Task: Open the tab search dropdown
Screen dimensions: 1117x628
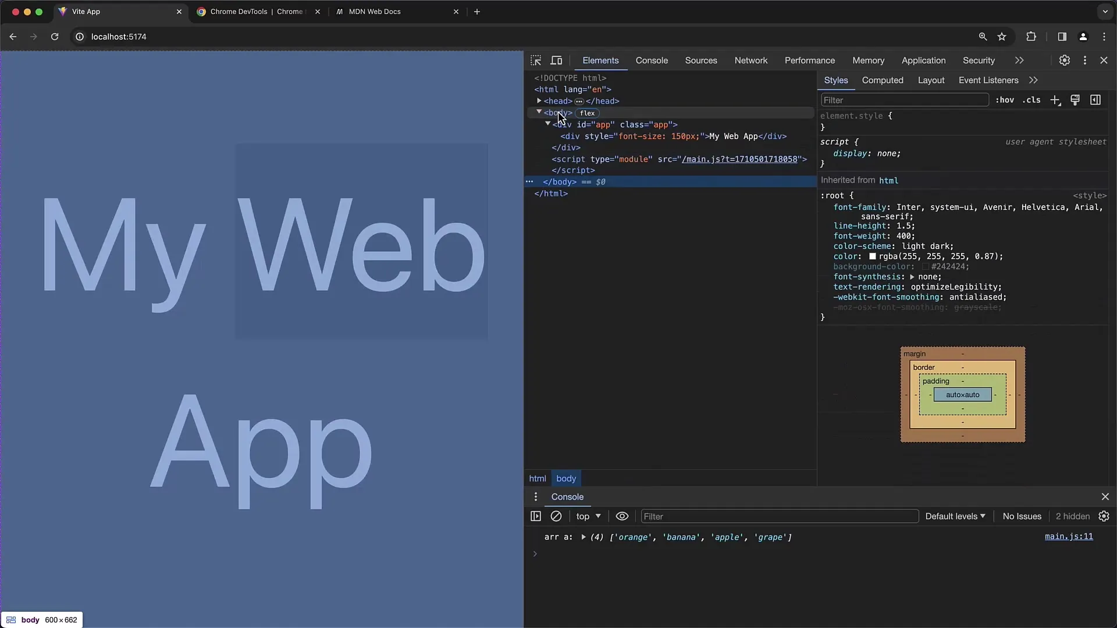Action: tap(1105, 12)
